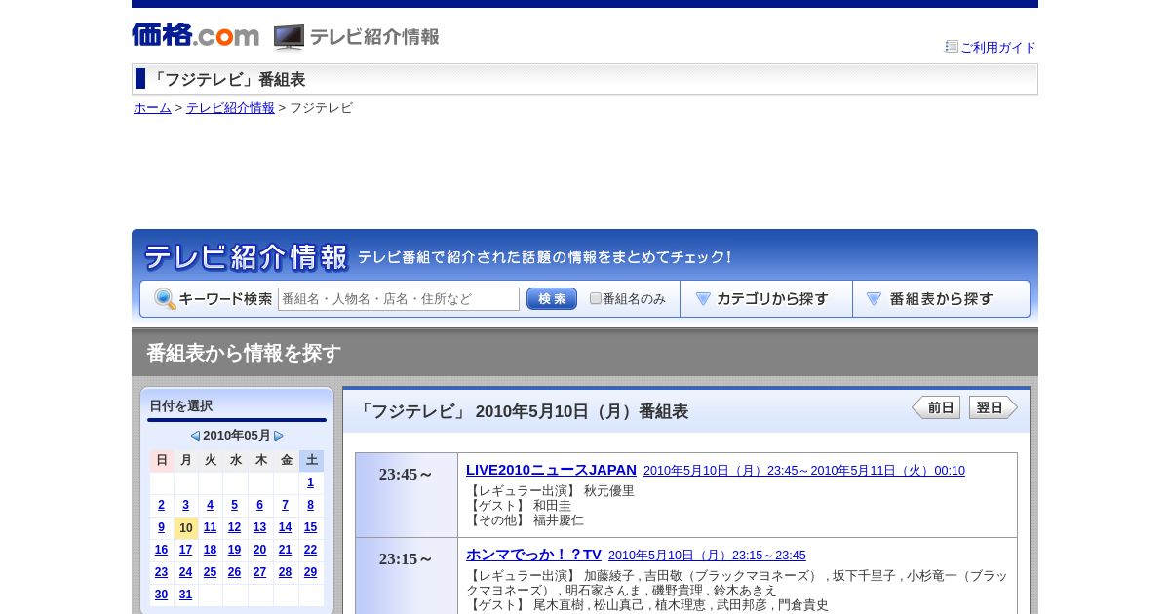1170x614 pixels.
Task: Open the 23:15～23:45 broadcast time link
Action: click(x=707, y=556)
